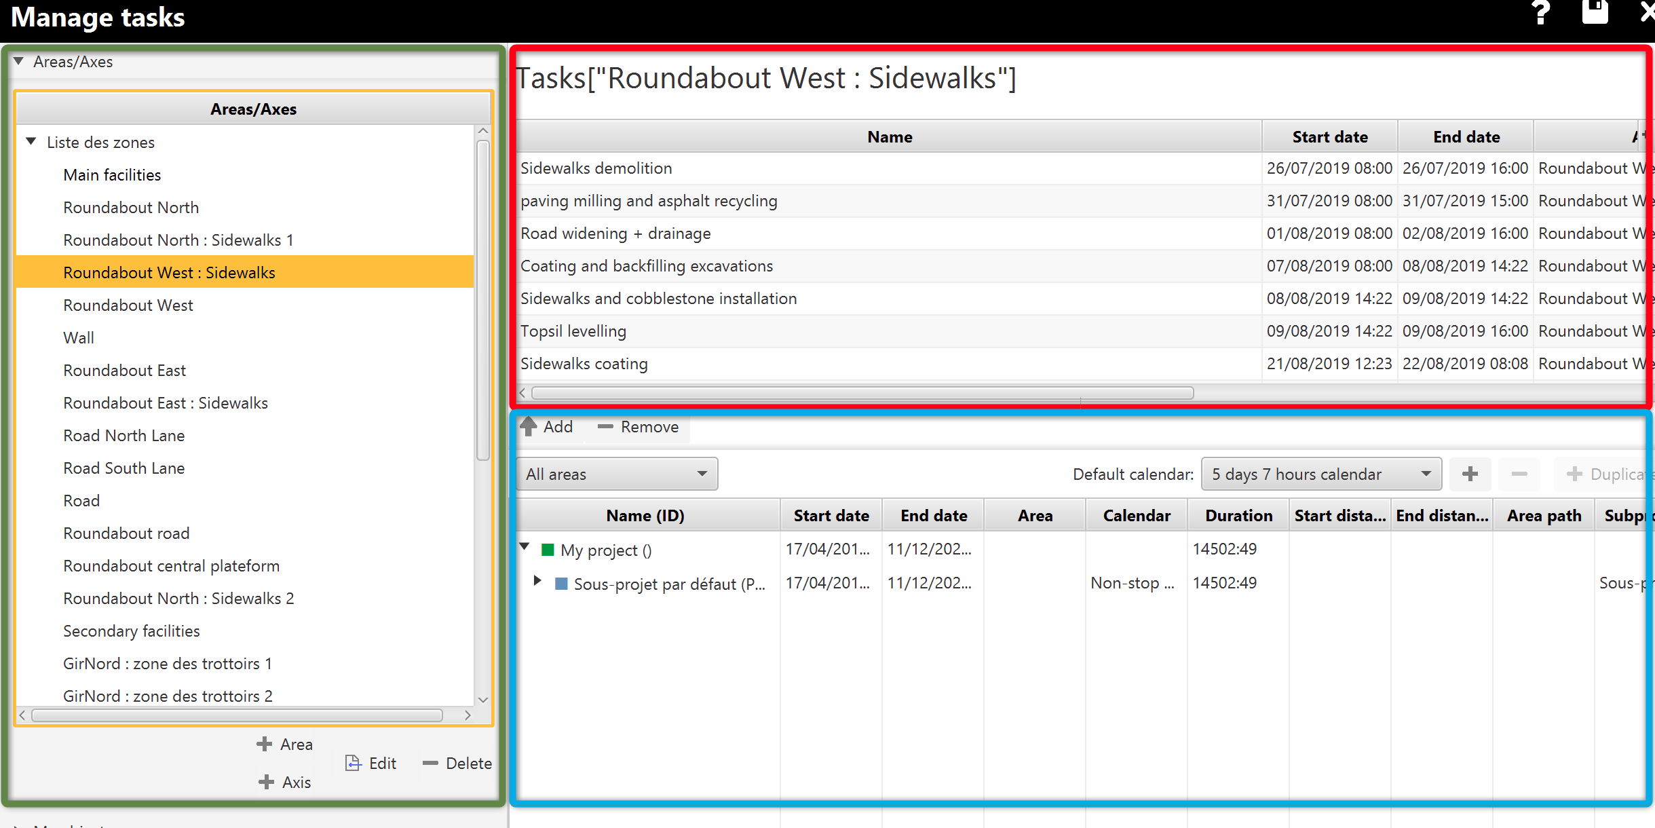This screenshot has width=1655, height=828.
Task: Click the Duration column header
Action: (x=1238, y=515)
